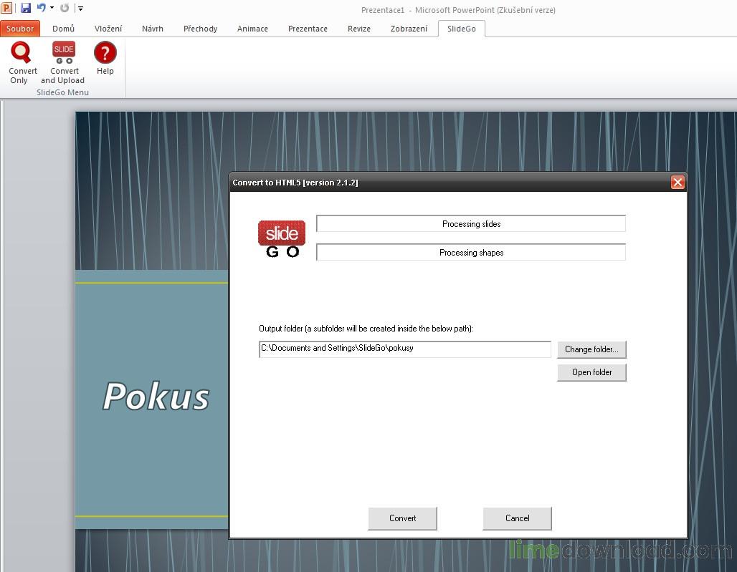The image size is (737, 572).
Task: Click the SlideGo Menu group label
Action: coord(62,92)
